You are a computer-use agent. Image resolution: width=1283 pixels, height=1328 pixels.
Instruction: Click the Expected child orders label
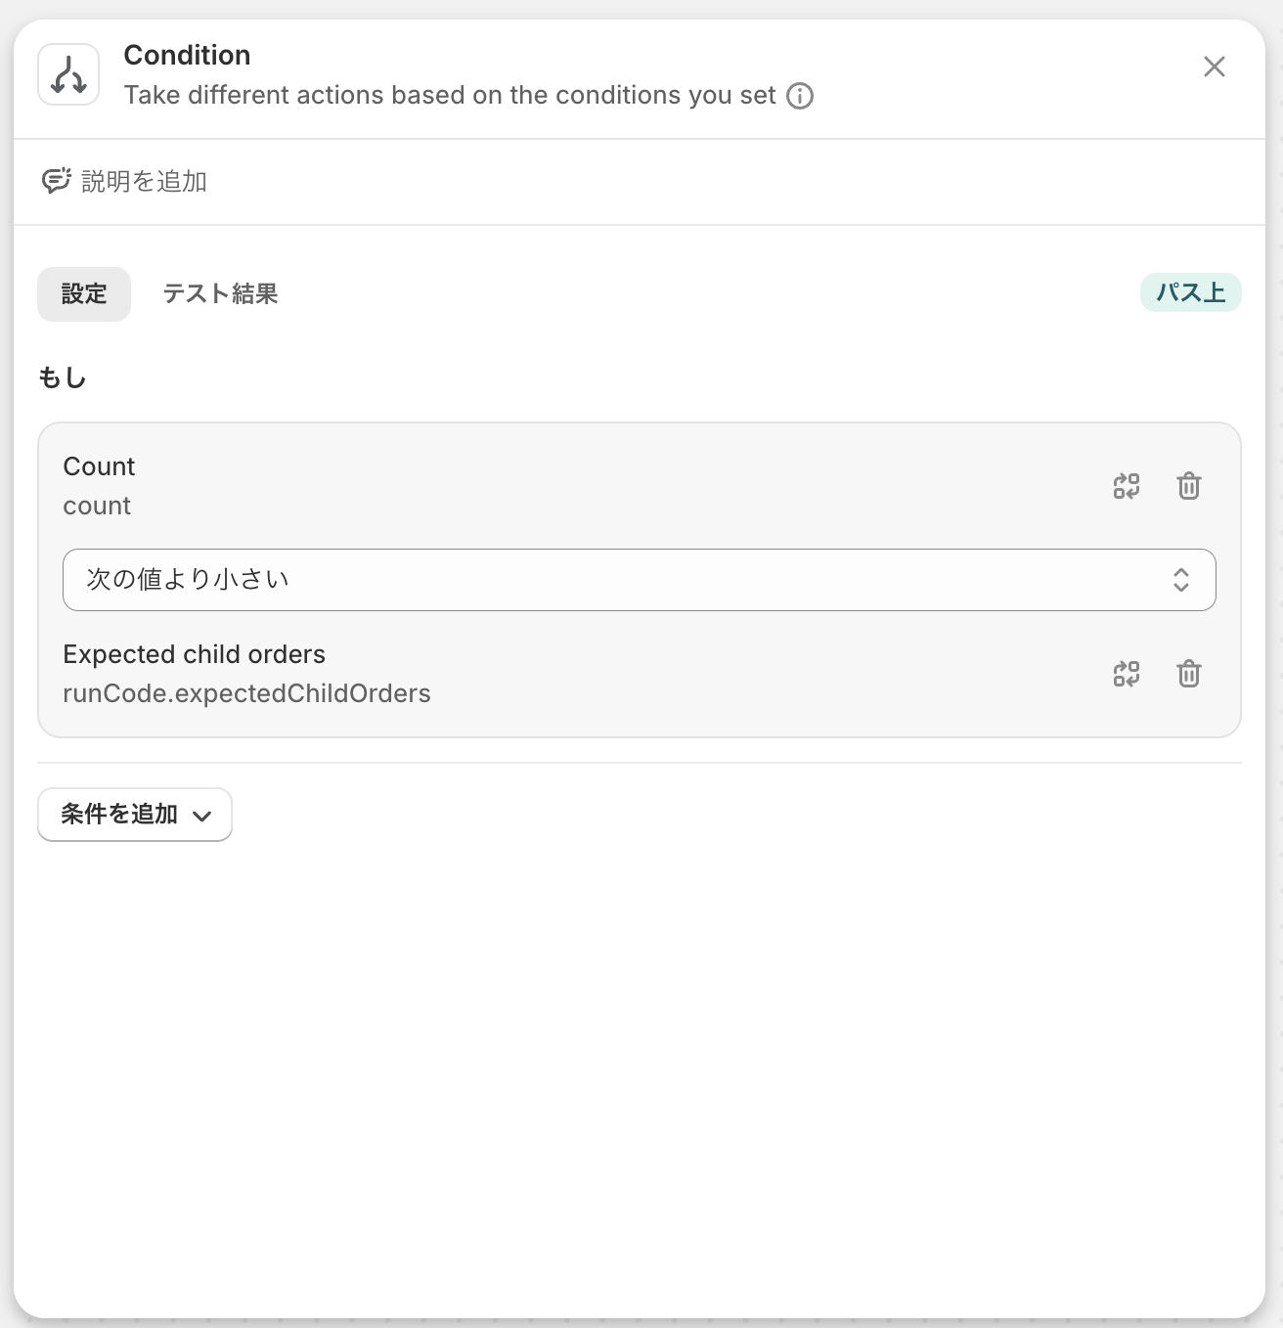tap(194, 654)
